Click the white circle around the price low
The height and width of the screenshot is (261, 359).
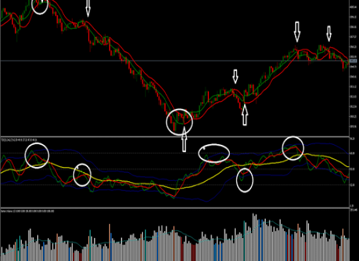(179, 122)
